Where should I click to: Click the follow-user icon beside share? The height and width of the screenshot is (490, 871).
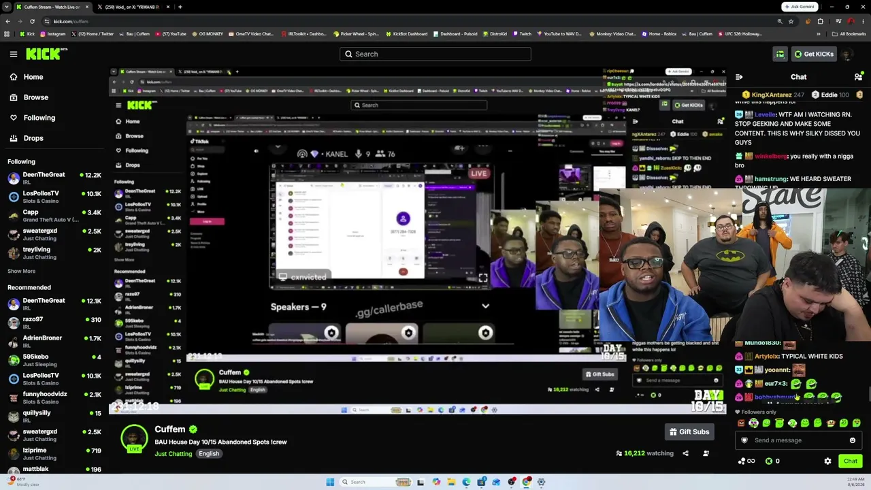coord(706,453)
